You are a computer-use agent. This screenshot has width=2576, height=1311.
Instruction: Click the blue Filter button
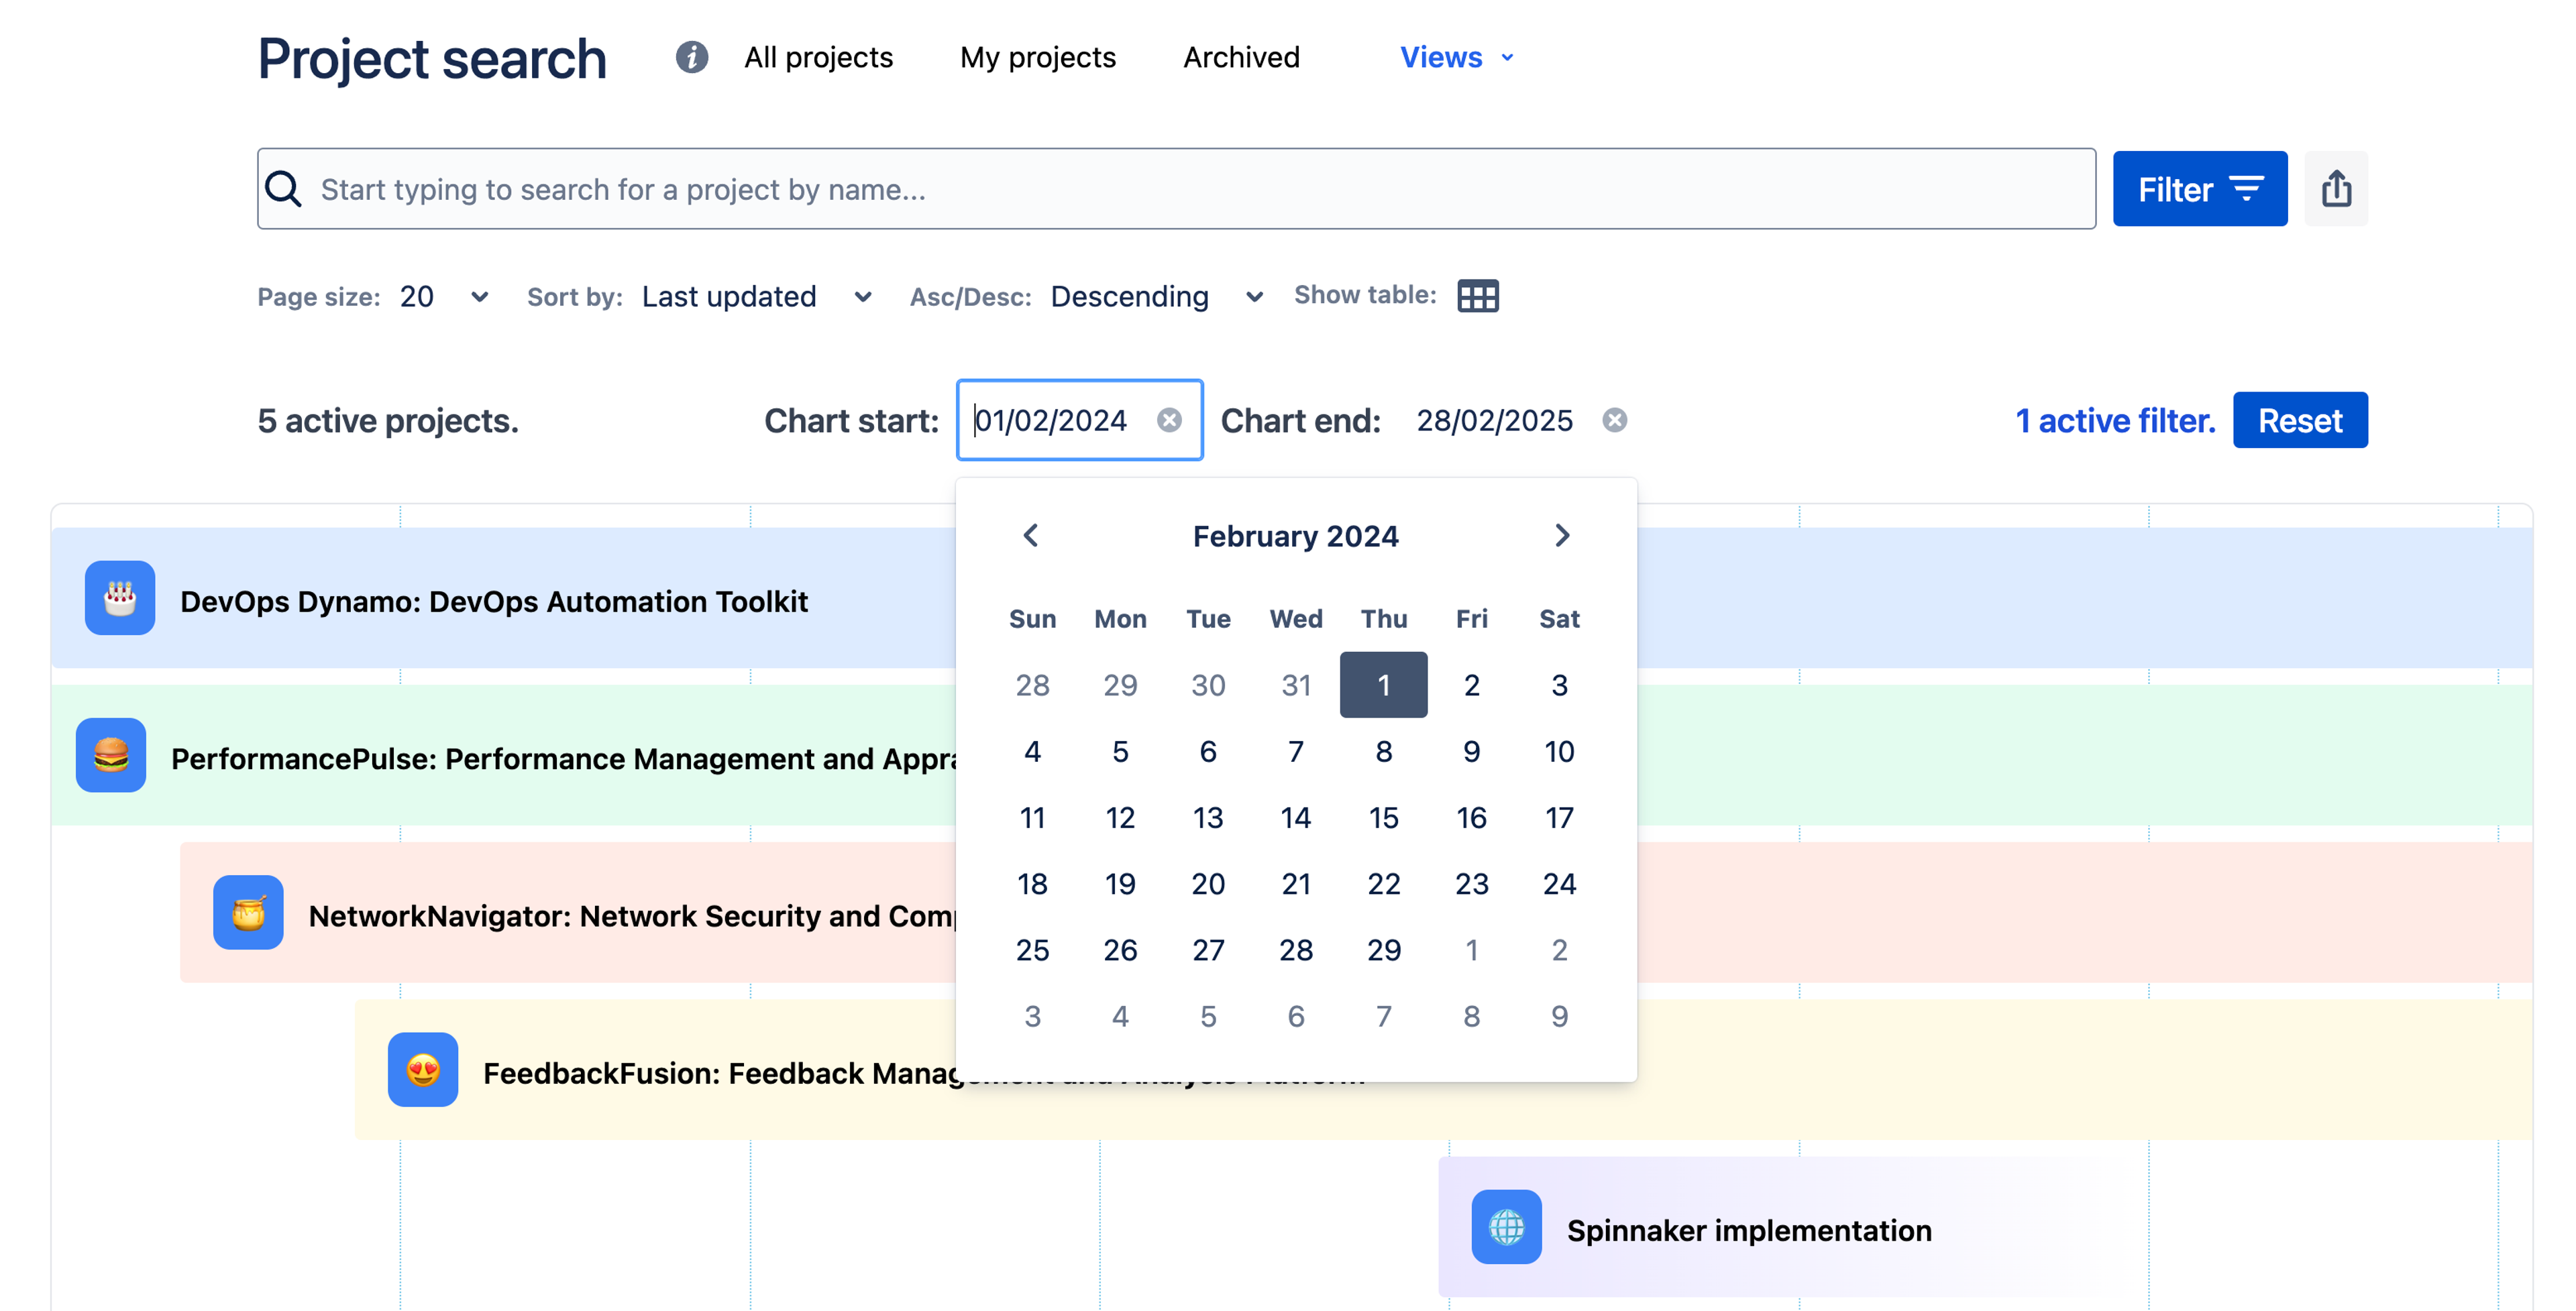coord(2199,189)
